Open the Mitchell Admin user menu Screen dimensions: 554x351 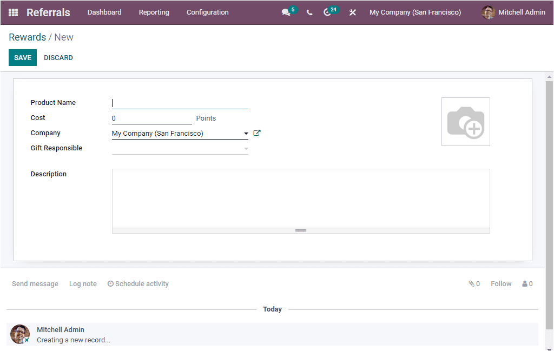513,12
